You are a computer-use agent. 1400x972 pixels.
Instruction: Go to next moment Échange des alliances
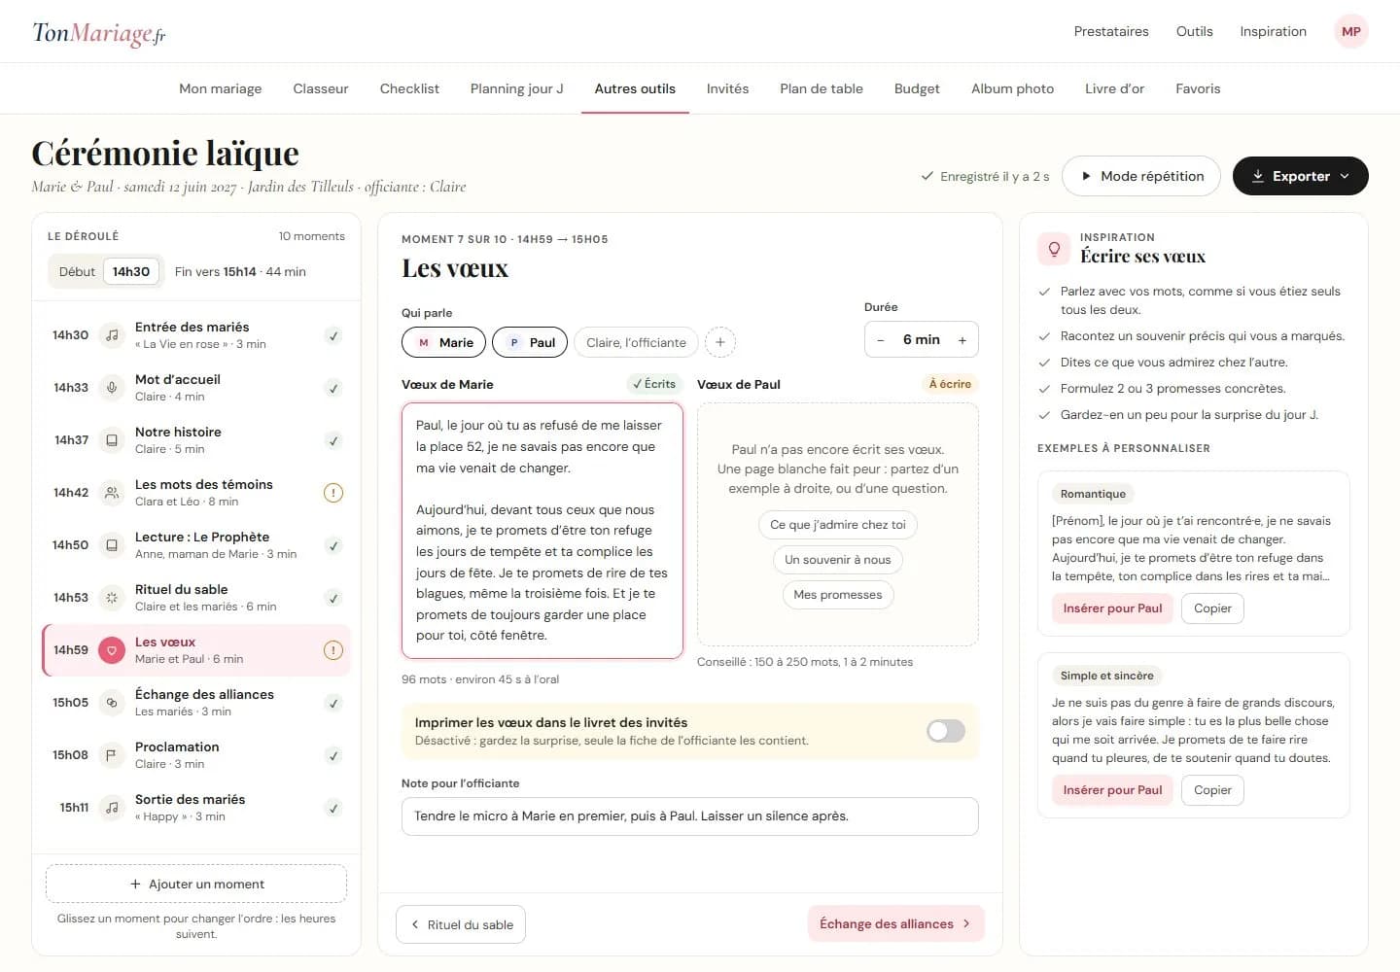[x=896, y=924]
